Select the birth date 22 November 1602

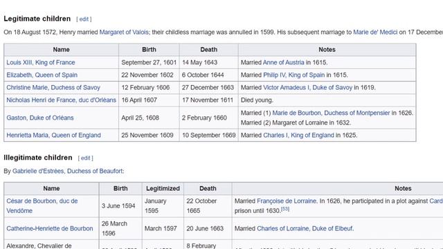click(147, 75)
